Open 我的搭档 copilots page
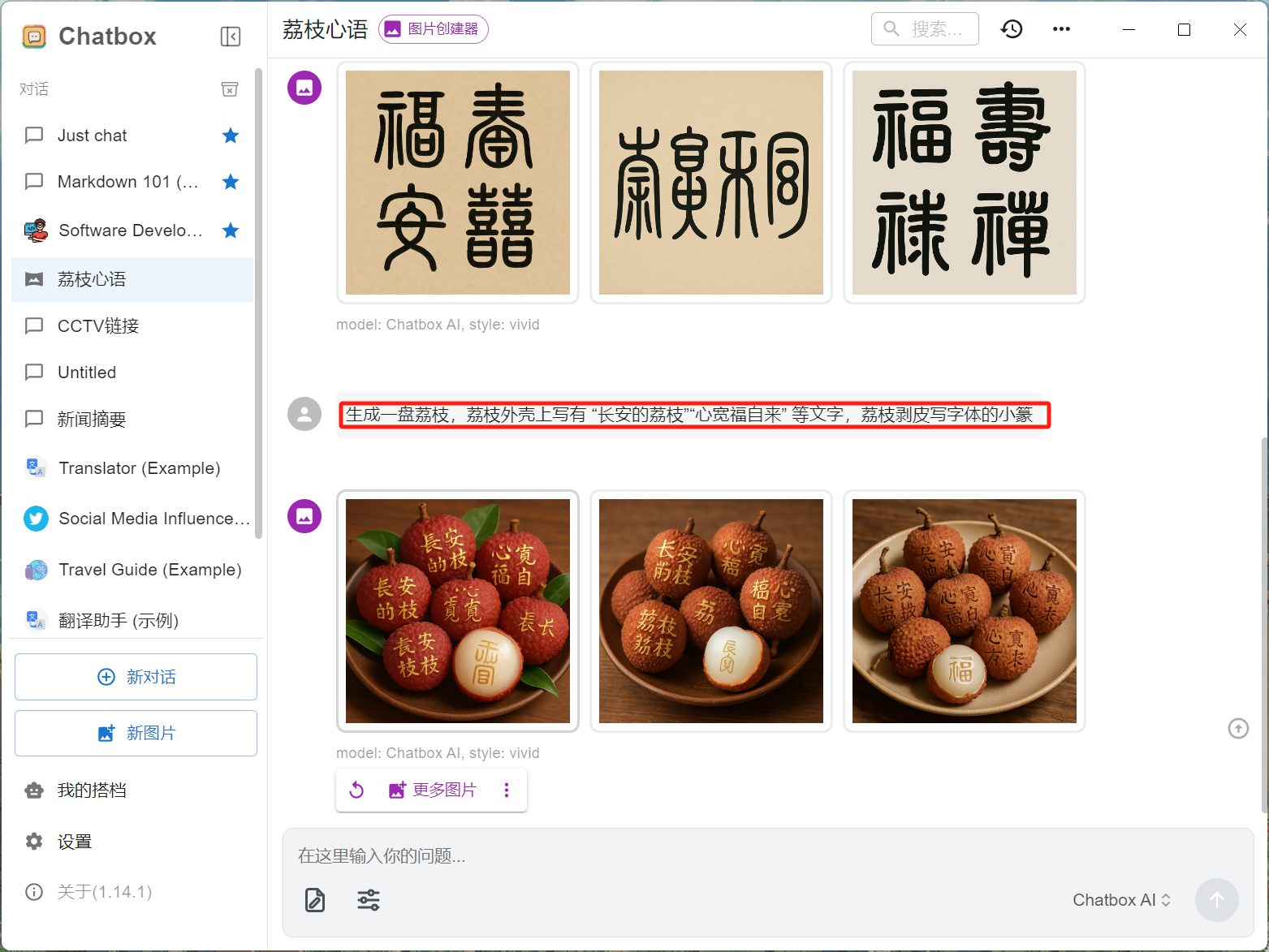1269x952 pixels. click(132, 790)
